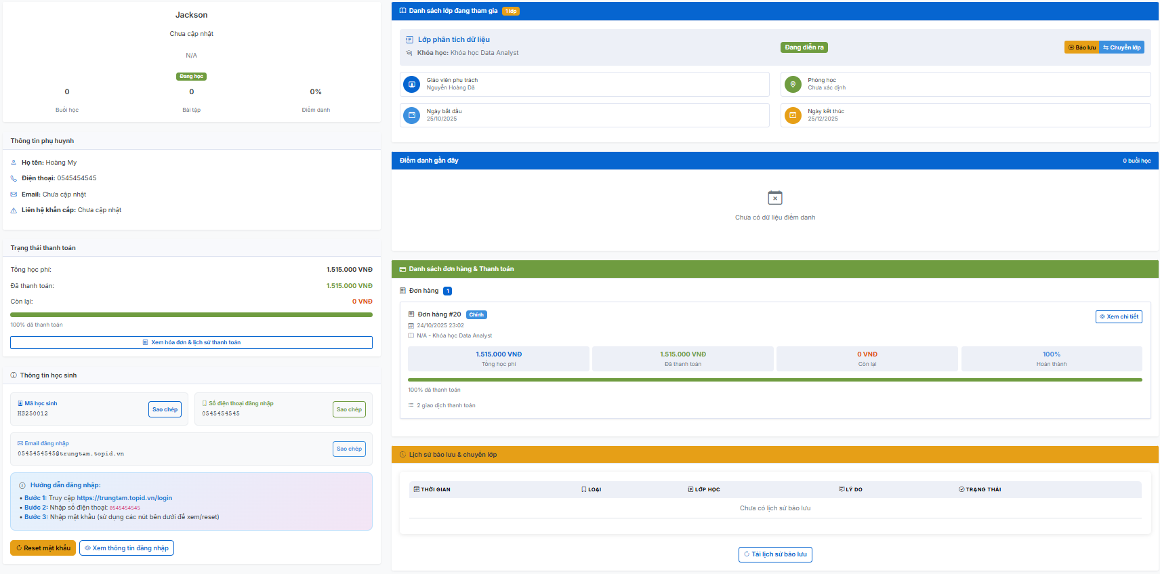This screenshot has width=1160, height=574.
Task: Copy the Mã học sinh value
Action: 165,409
